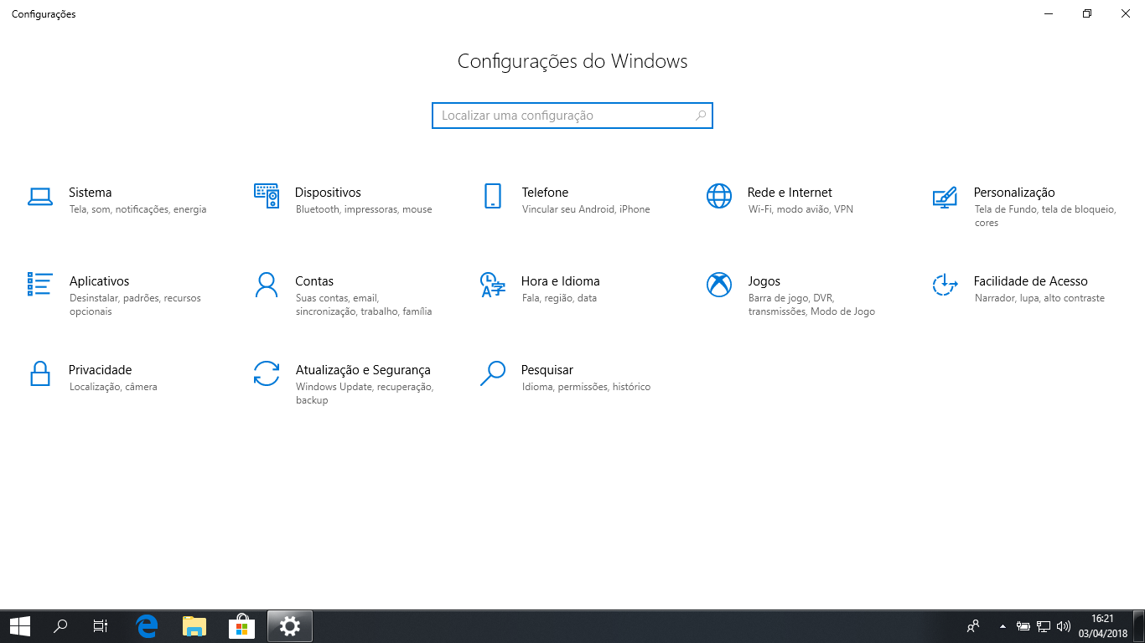This screenshot has width=1145, height=643.
Task: Click 'Windows Update, recuperação, backup' text
Action: click(x=365, y=394)
